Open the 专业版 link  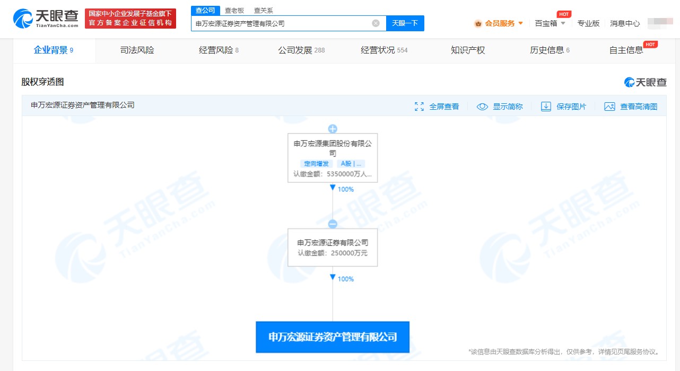[588, 23]
